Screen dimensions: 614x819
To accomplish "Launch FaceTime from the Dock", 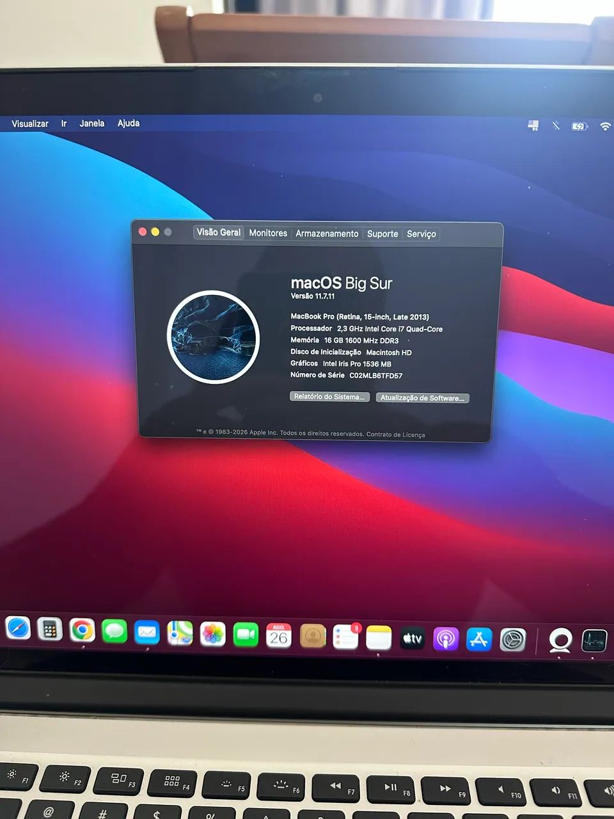I will (x=246, y=635).
